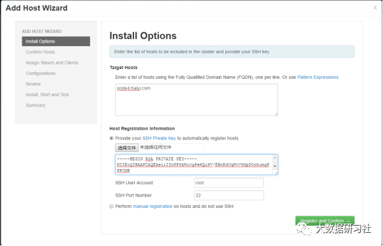Click Register and Confirm button

point(325,221)
